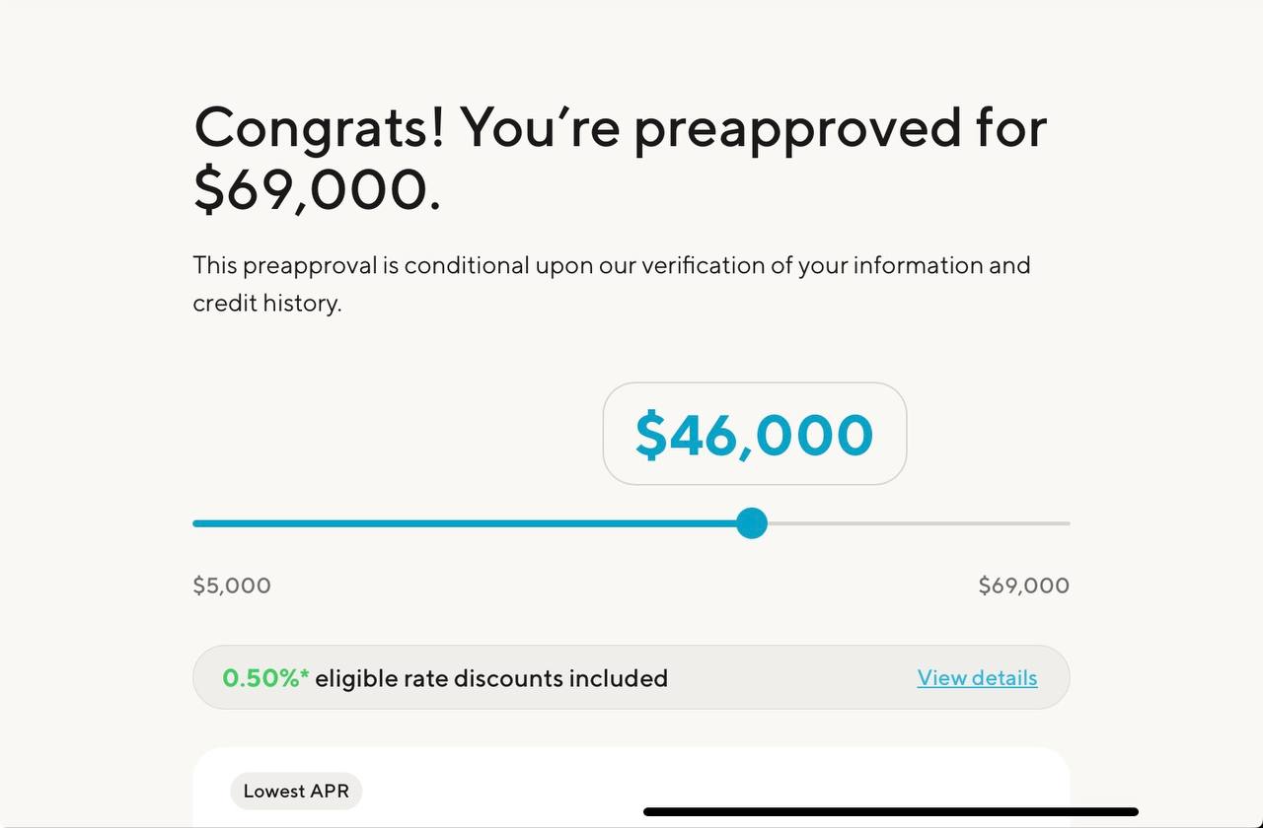This screenshot has height=828, width=1263.
Task: Click the blue slider handle
Action: pos(752,523)
